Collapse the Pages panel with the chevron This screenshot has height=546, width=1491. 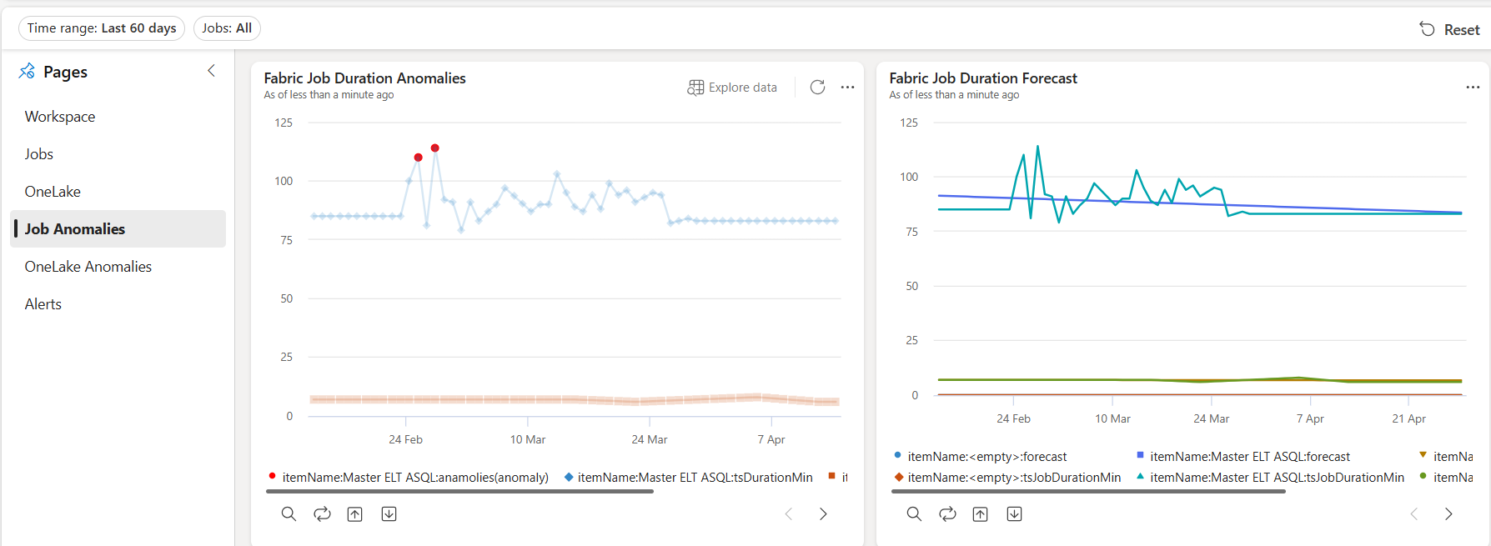(212, 71)
